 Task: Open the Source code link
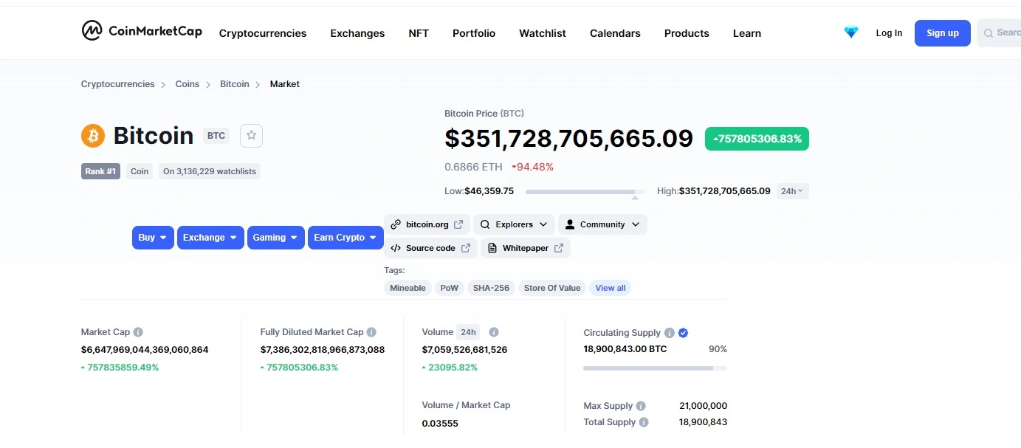coord(430,248)
